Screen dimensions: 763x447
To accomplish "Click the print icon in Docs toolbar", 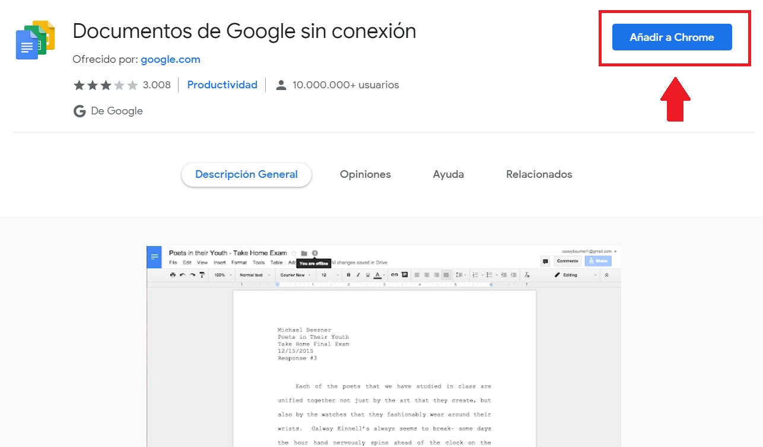I will pos(173,275).
